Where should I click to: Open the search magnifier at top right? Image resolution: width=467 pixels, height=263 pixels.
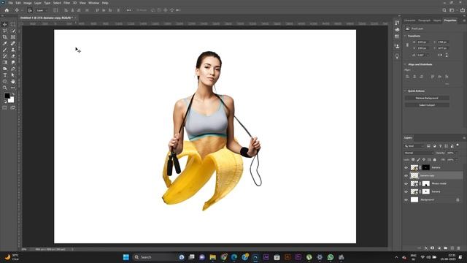(x=444, y=10)
